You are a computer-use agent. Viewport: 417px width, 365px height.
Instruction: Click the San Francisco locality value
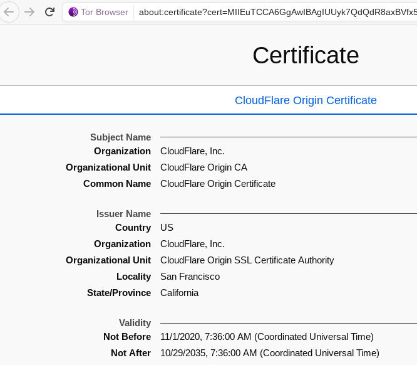190,277
